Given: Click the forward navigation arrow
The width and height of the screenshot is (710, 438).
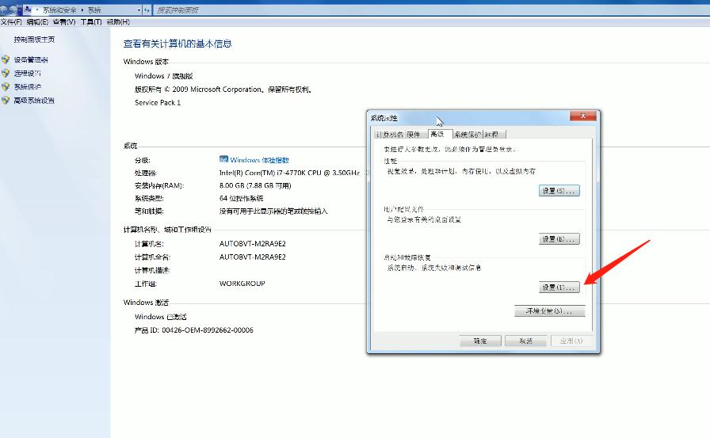Looking at the screenshot, I should (x=13, y=10).
